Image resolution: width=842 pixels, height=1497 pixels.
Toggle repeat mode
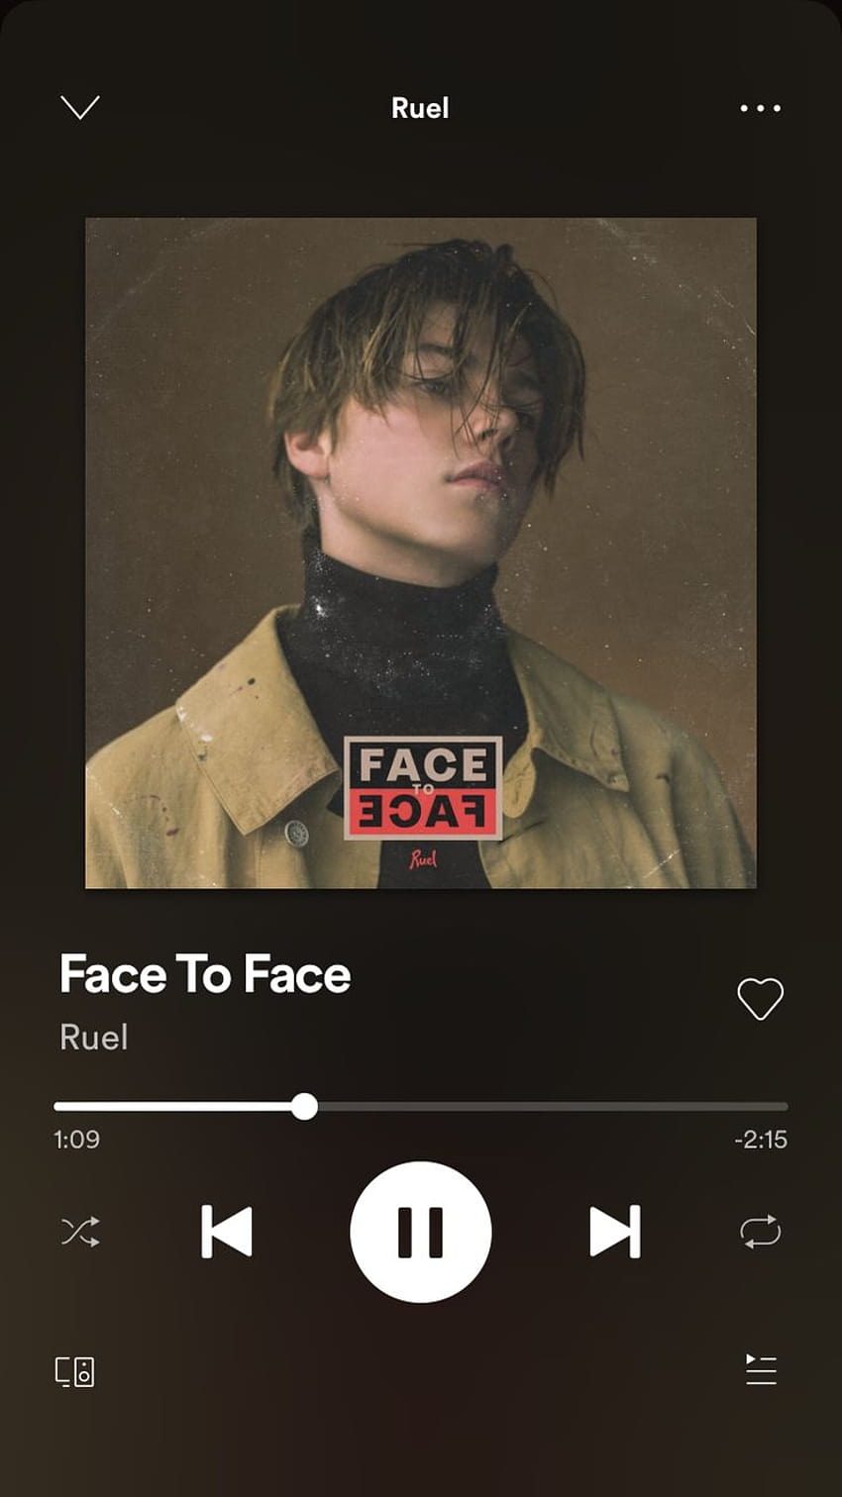point(761,1232)
